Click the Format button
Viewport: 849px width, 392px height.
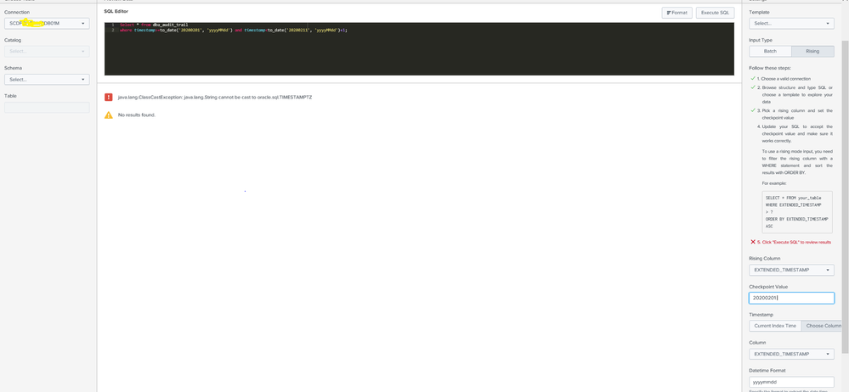(x=676, y=13)
